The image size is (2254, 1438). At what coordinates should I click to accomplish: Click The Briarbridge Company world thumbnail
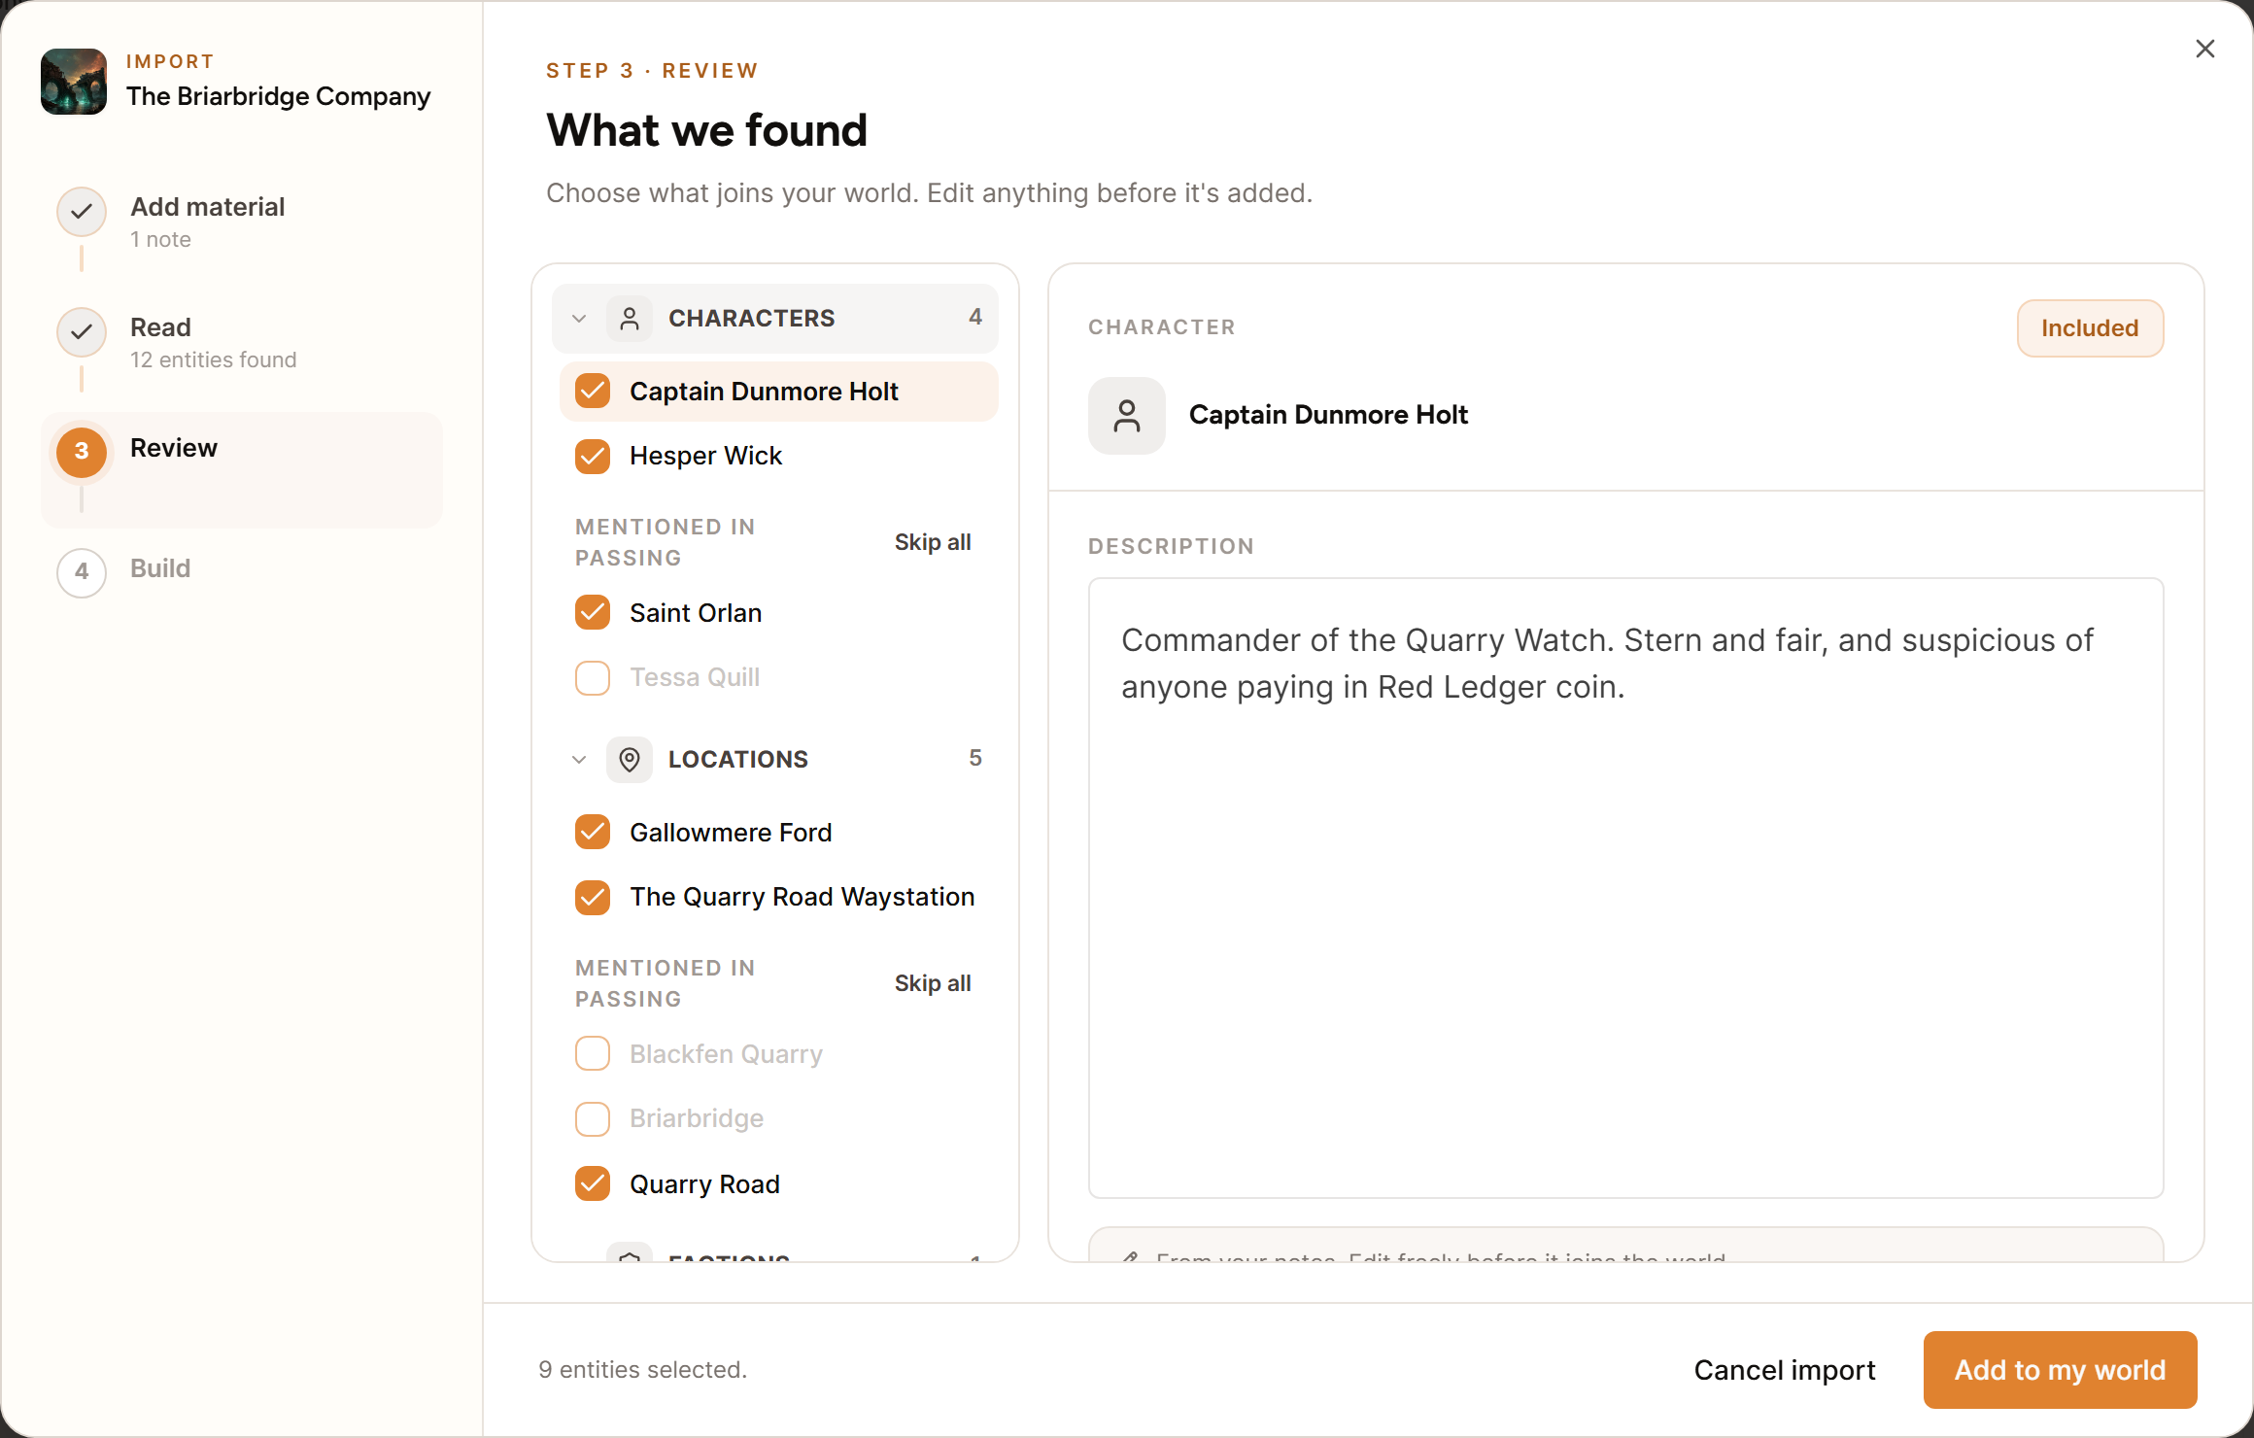pos(74,82)
